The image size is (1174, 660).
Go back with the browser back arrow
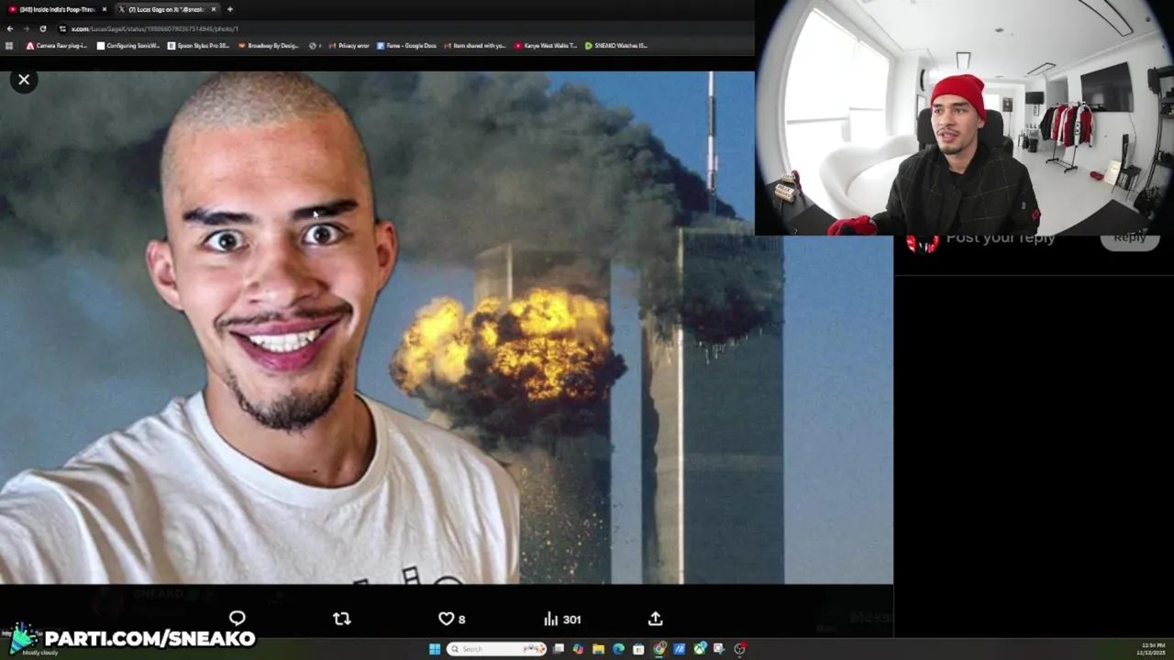coord(9,28)
